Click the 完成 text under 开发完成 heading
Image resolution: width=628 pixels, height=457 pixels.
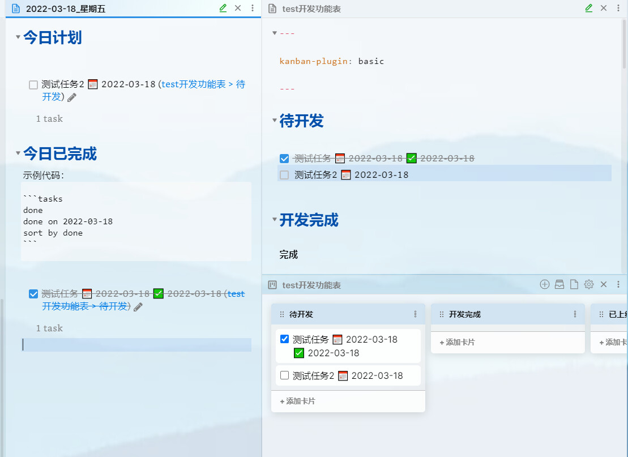tap(289, 255)
